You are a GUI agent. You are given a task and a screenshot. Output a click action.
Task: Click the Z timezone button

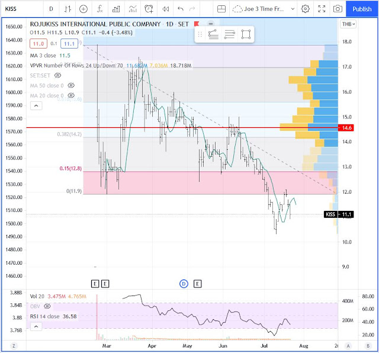pos(14,346)
